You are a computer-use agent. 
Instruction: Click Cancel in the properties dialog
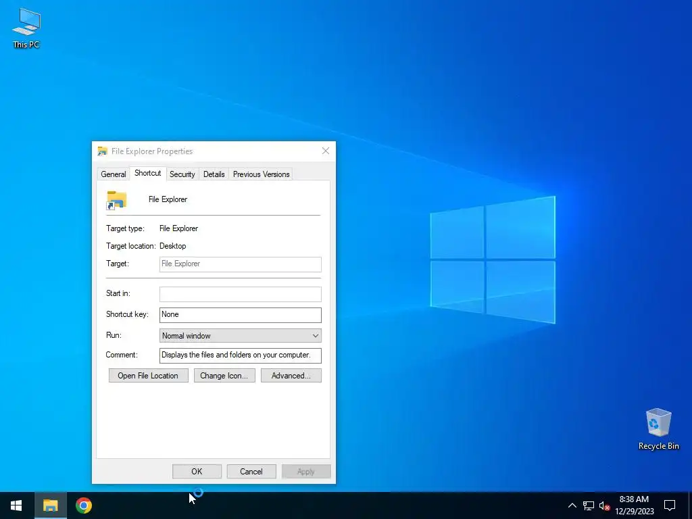click(251, 471)
